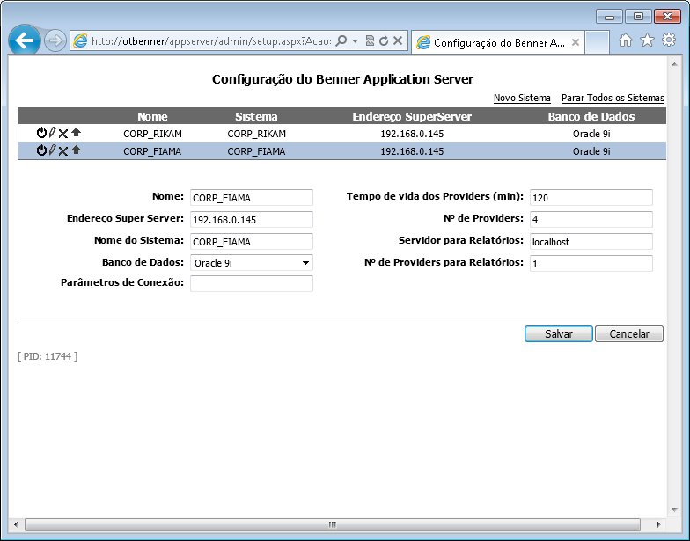
Task: Open the browser Tools gear icon
Action: tap(669, 40)
